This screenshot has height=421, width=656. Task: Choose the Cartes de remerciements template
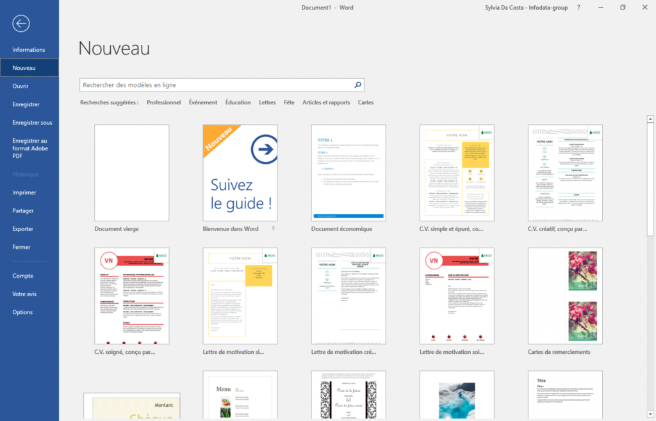tap(565, 296)
